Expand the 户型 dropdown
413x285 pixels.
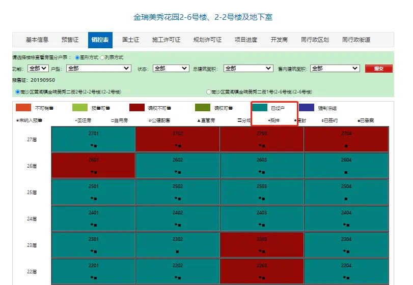pyautogui.click(x=98, y=68)
